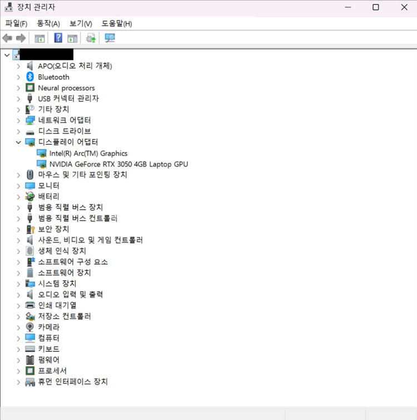Open the 보기(V) menu
Viewport: 417px width, 420px height.
81,23
